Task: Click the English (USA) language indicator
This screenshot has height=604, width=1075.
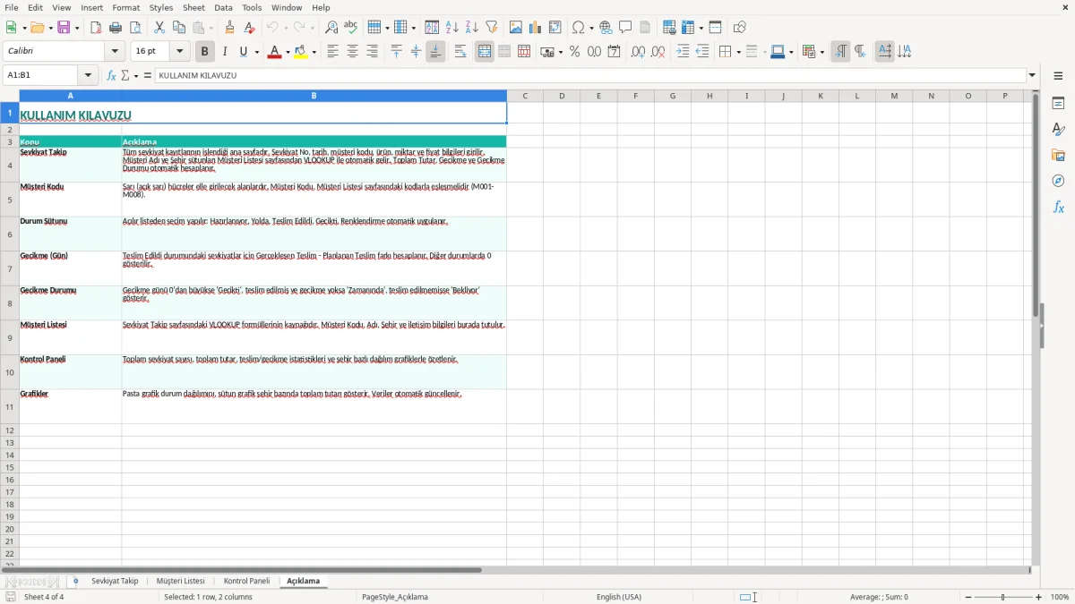Action: (x=618, y=597)
